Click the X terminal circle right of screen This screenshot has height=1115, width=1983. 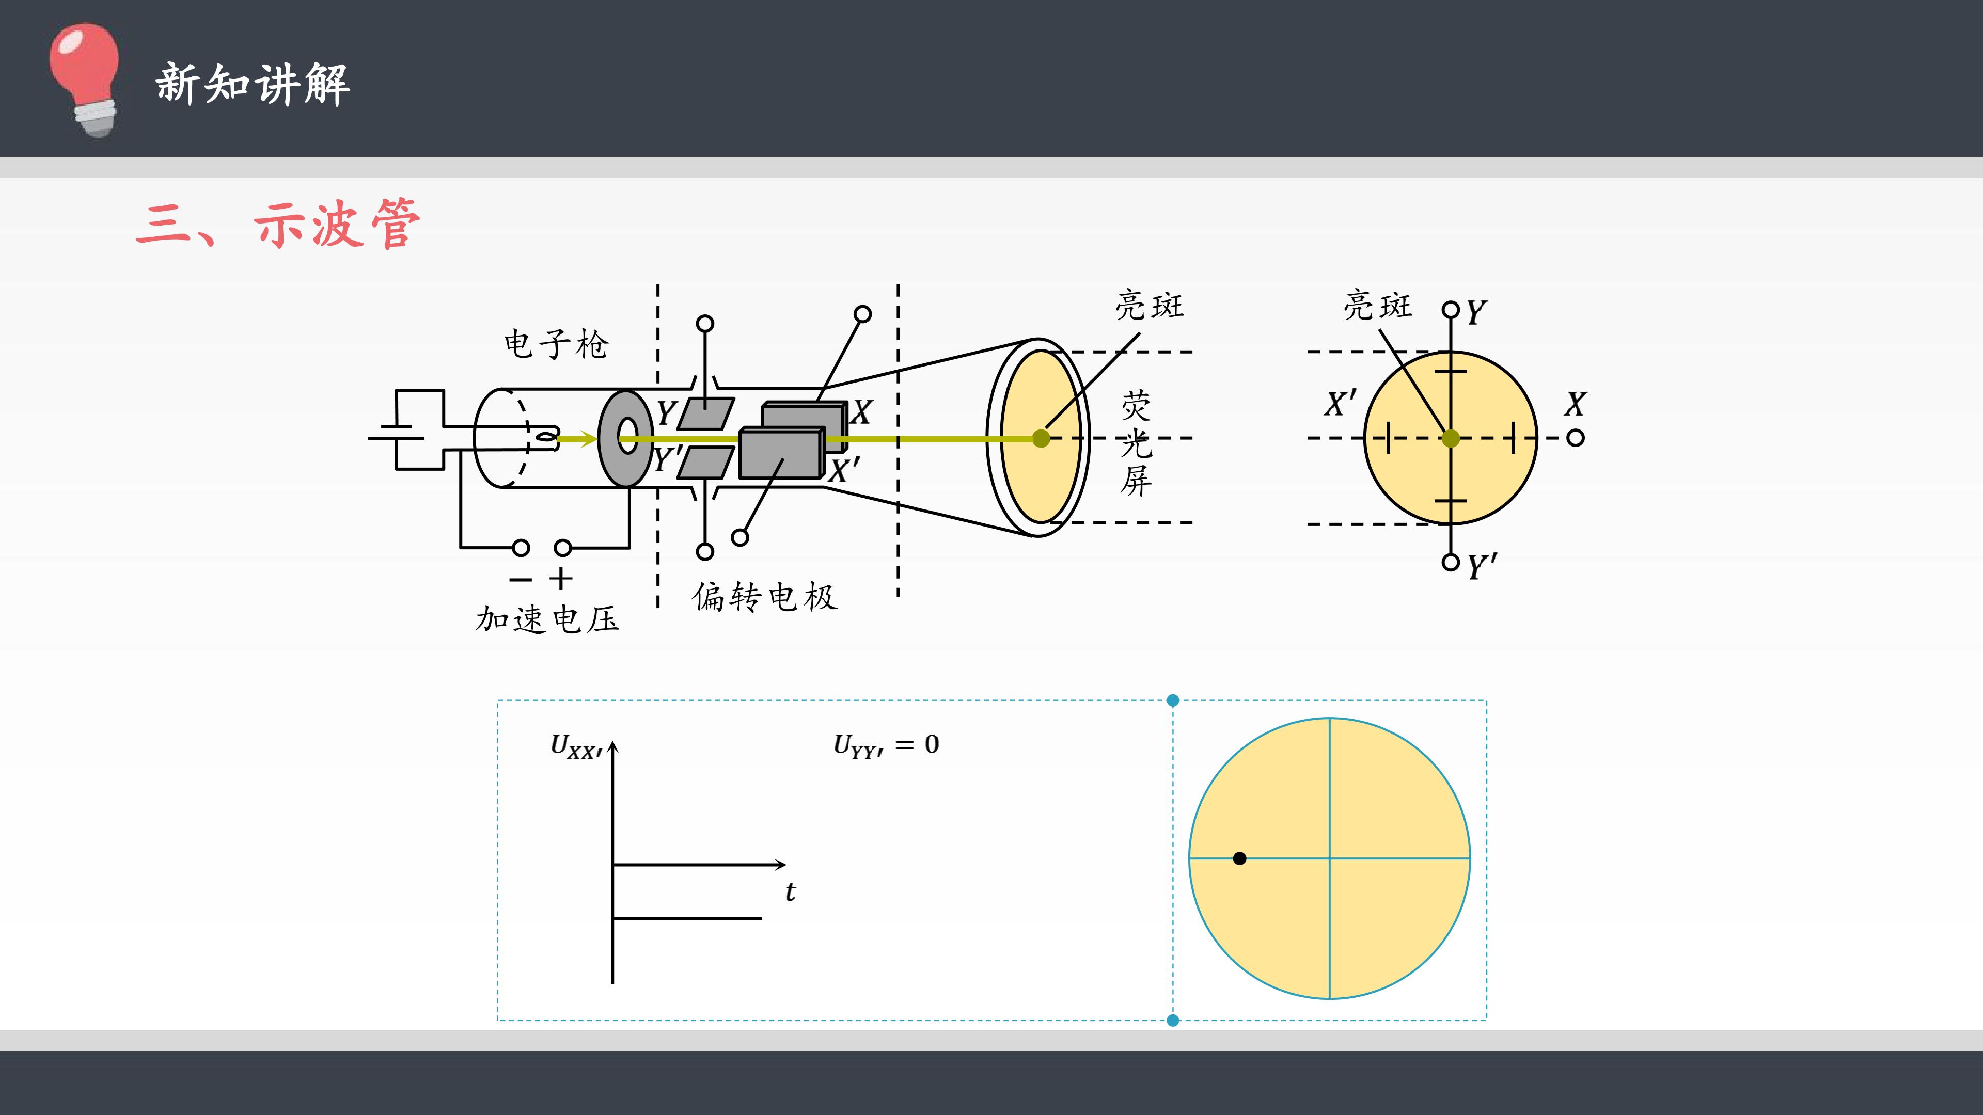(x=1575, y=438)
